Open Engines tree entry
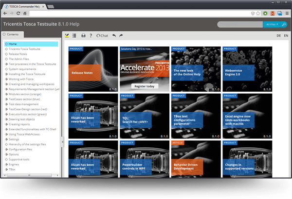Image resolution: width=292 pixels, height=199 pixels. pos(14,164)
